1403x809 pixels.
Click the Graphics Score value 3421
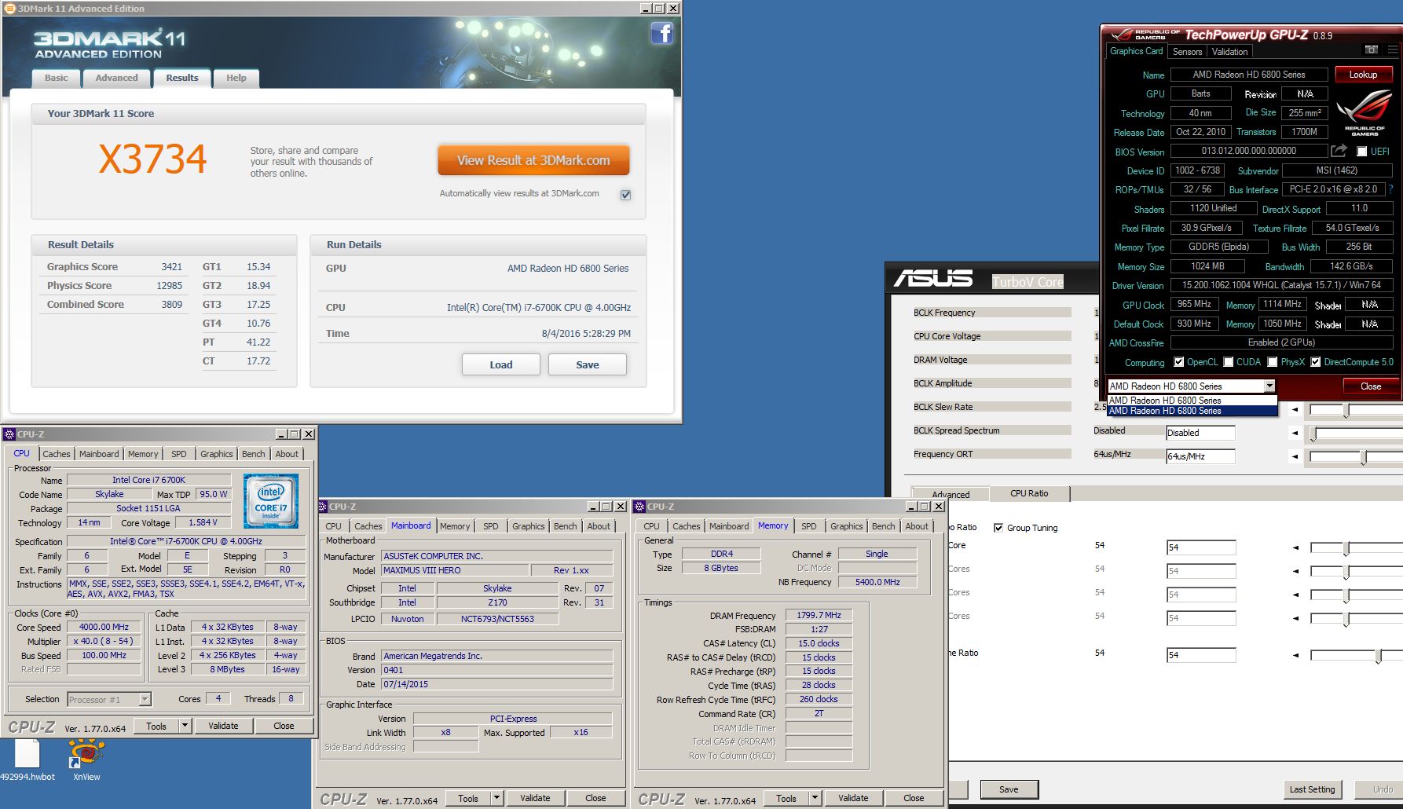pos(171,267)
